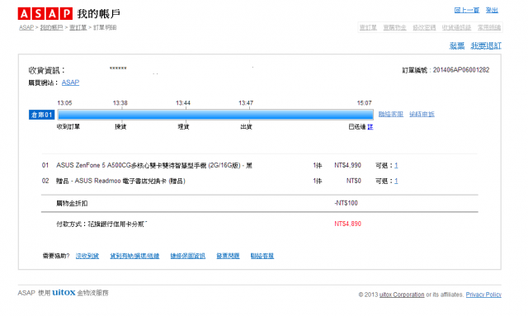Open 查訂單 tab in account menu
Screen dimensions: 528x316
pos(368,27)
